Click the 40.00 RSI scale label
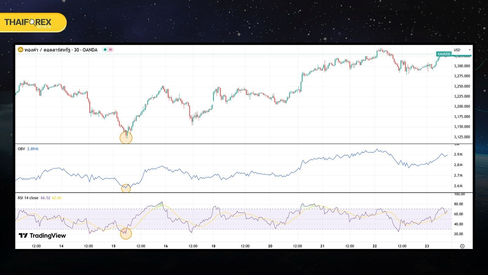The height and width of the screenshot is (275, 488). (458, 224)
